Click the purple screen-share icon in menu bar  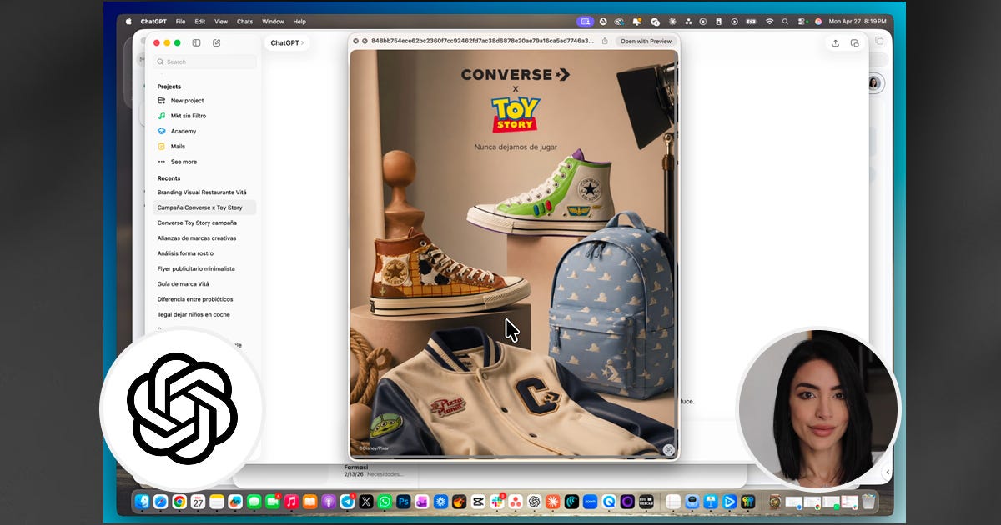[x=585, y=21]
